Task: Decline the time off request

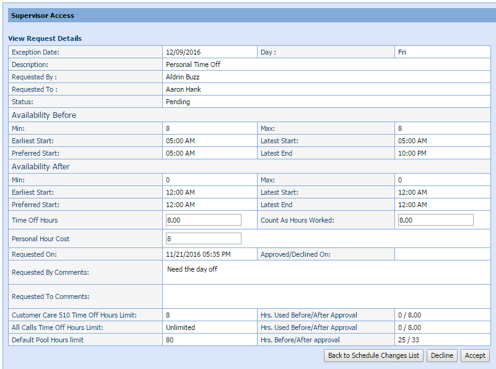Action: pos(441,355)
